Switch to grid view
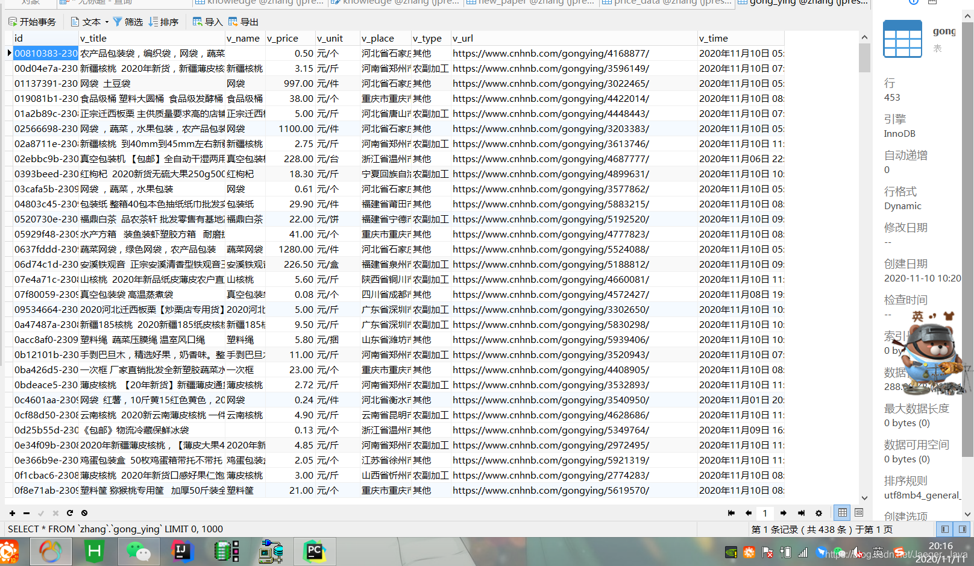This screenshot has height=566, width=974. tap(843, 513)
